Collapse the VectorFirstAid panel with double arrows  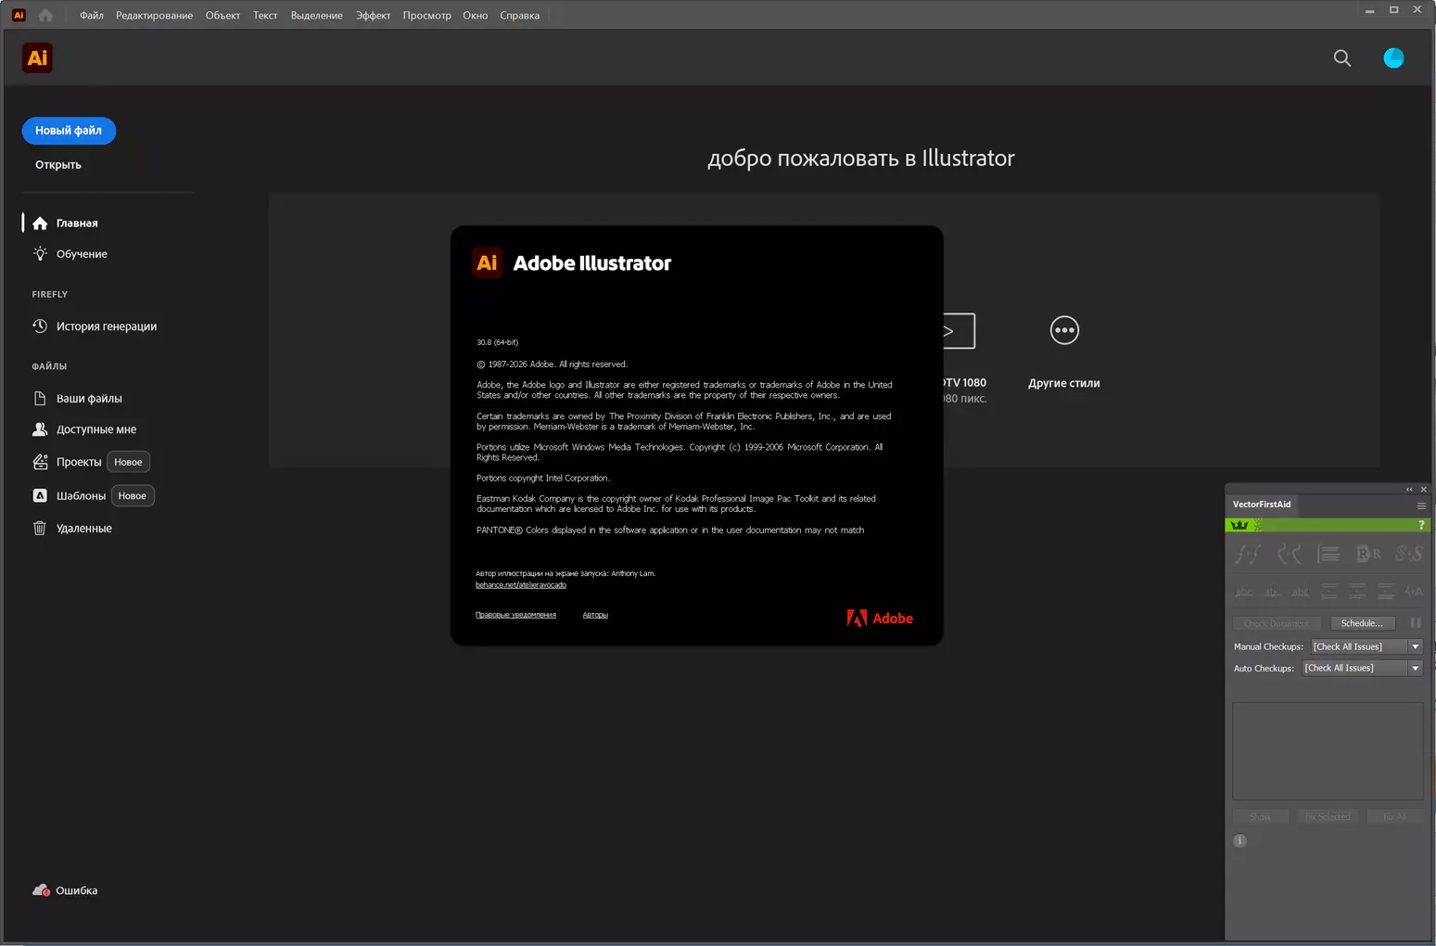click(1409, 490)
